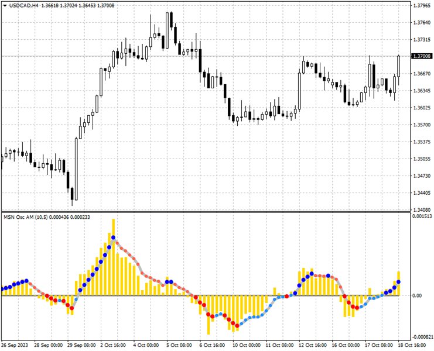Click the highest candlestick near 5 Oct
Viewport: 434px width, 351px height.
(170, 20)
